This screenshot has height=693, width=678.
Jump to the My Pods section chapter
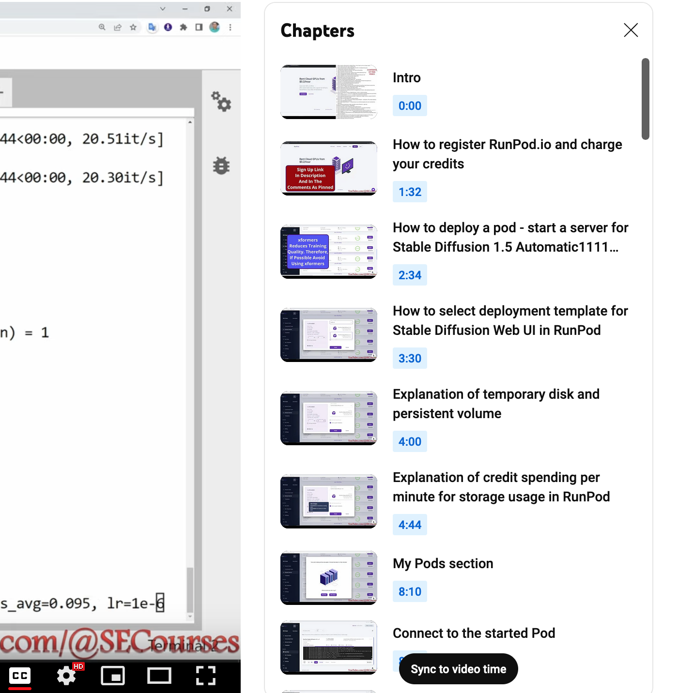click(443, 563)
